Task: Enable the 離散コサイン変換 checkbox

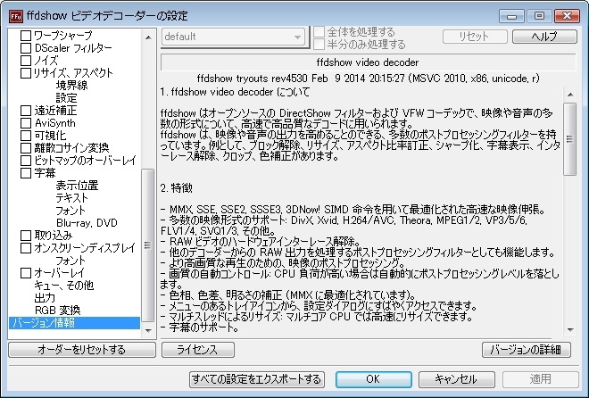Action: click(x=26, y=148)
